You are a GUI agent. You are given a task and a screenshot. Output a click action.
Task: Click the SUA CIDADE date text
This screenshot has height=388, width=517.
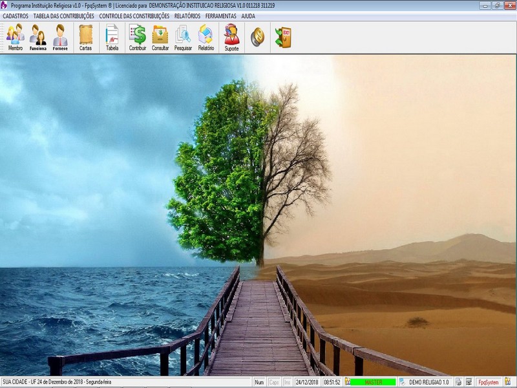coord(57,382)
